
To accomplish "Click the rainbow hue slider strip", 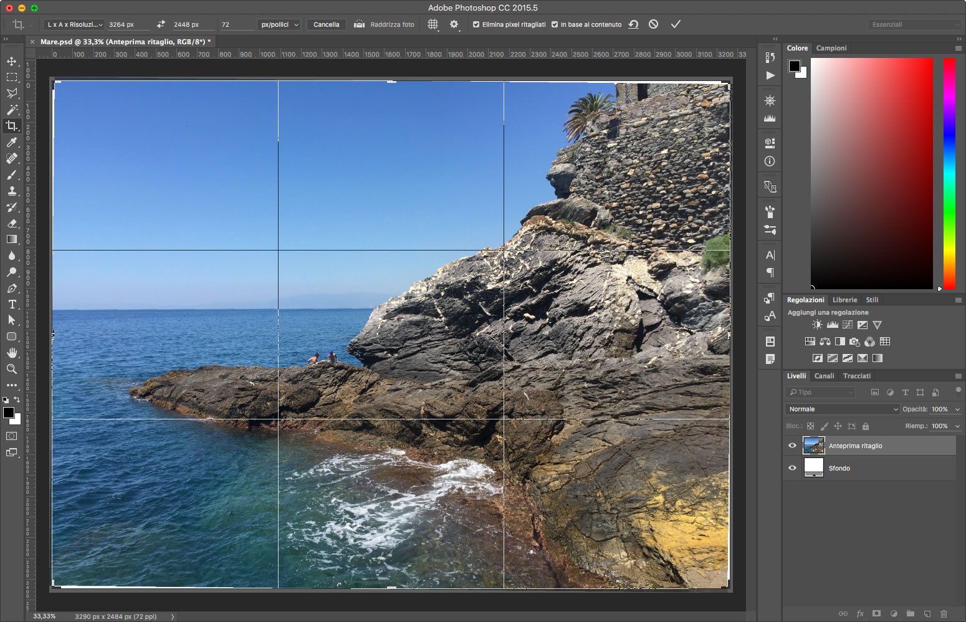I will (949, 174).
